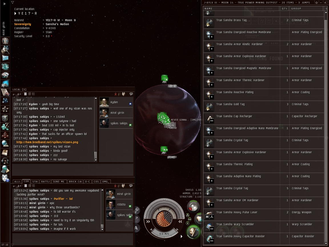Open the Wallet coins icon

pos(5,127)
